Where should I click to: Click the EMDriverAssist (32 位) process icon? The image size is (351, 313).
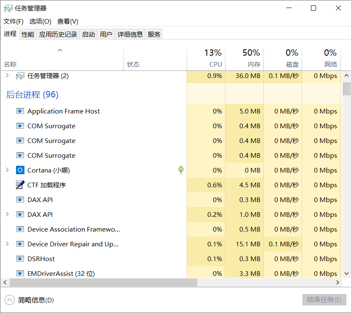(20, 274)
